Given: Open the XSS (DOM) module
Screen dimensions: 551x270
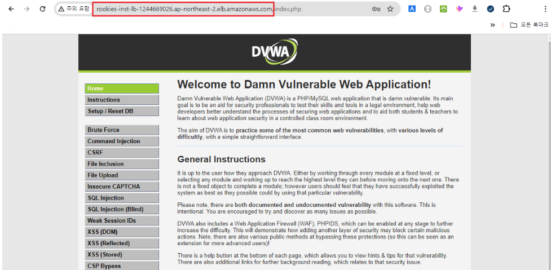Looking at the screenshot, I should pos(122,232).
